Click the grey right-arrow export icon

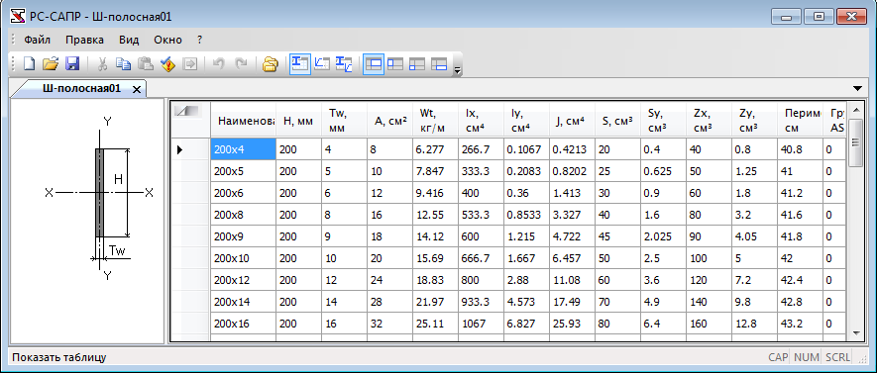pyautogui.click(x=190, y=64)
